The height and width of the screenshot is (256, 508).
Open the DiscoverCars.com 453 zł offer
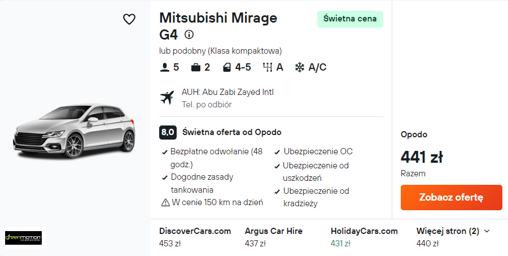[x=195, y=237]
